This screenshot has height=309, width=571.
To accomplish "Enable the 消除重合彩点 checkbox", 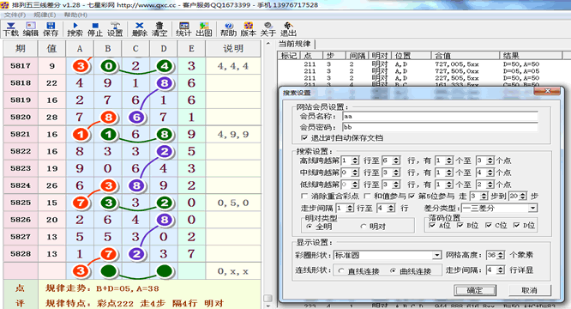I will [304, 196].
